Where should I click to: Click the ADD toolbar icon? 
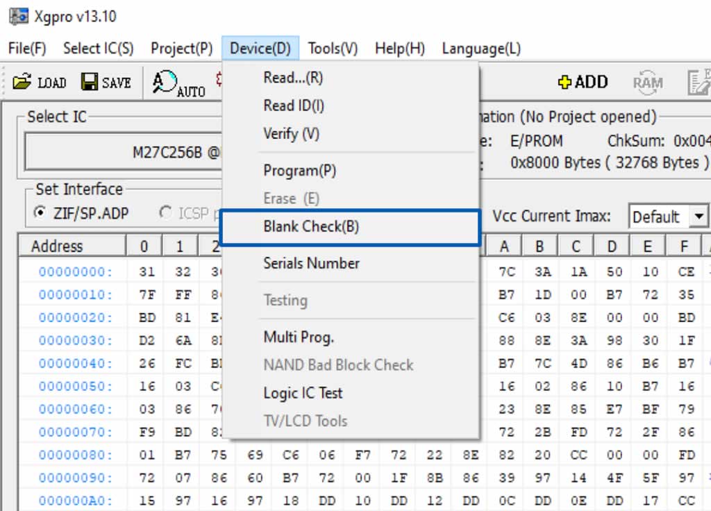click(x=565, y=82)
